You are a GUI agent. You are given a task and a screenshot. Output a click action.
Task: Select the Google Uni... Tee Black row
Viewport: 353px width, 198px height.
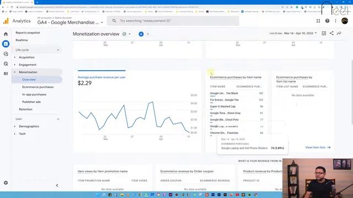point(237,93)
